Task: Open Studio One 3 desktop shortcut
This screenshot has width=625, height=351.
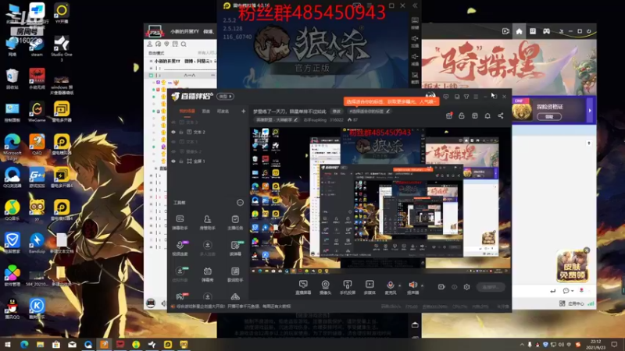Action: pyautogui.click(x=62, y=48)
